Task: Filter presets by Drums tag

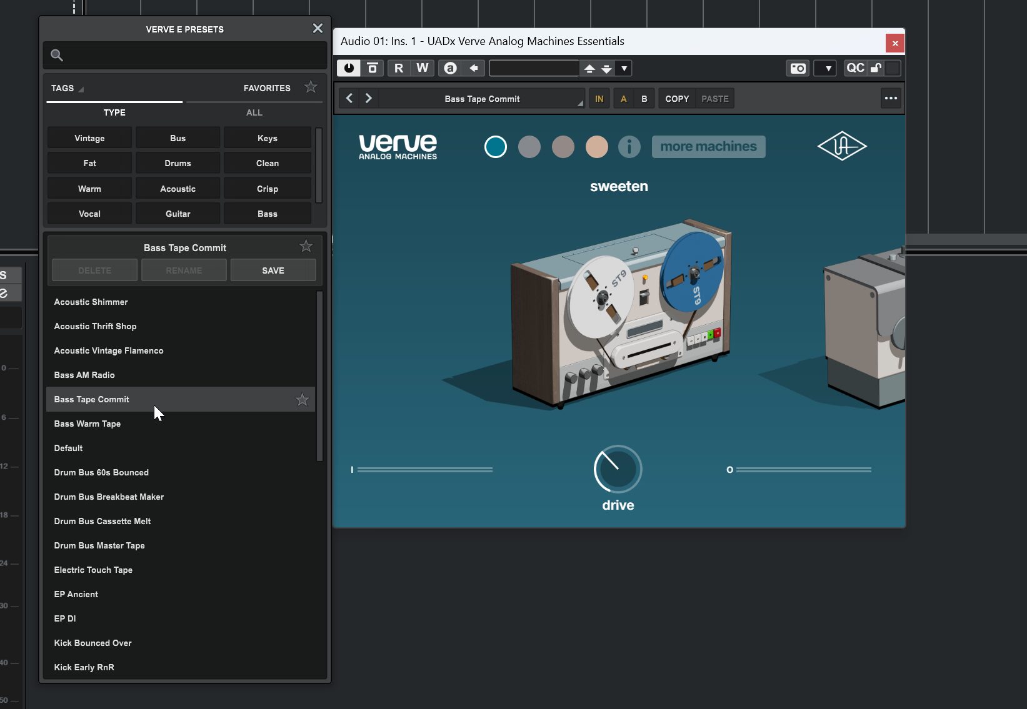Action: [x=178, y=163]
